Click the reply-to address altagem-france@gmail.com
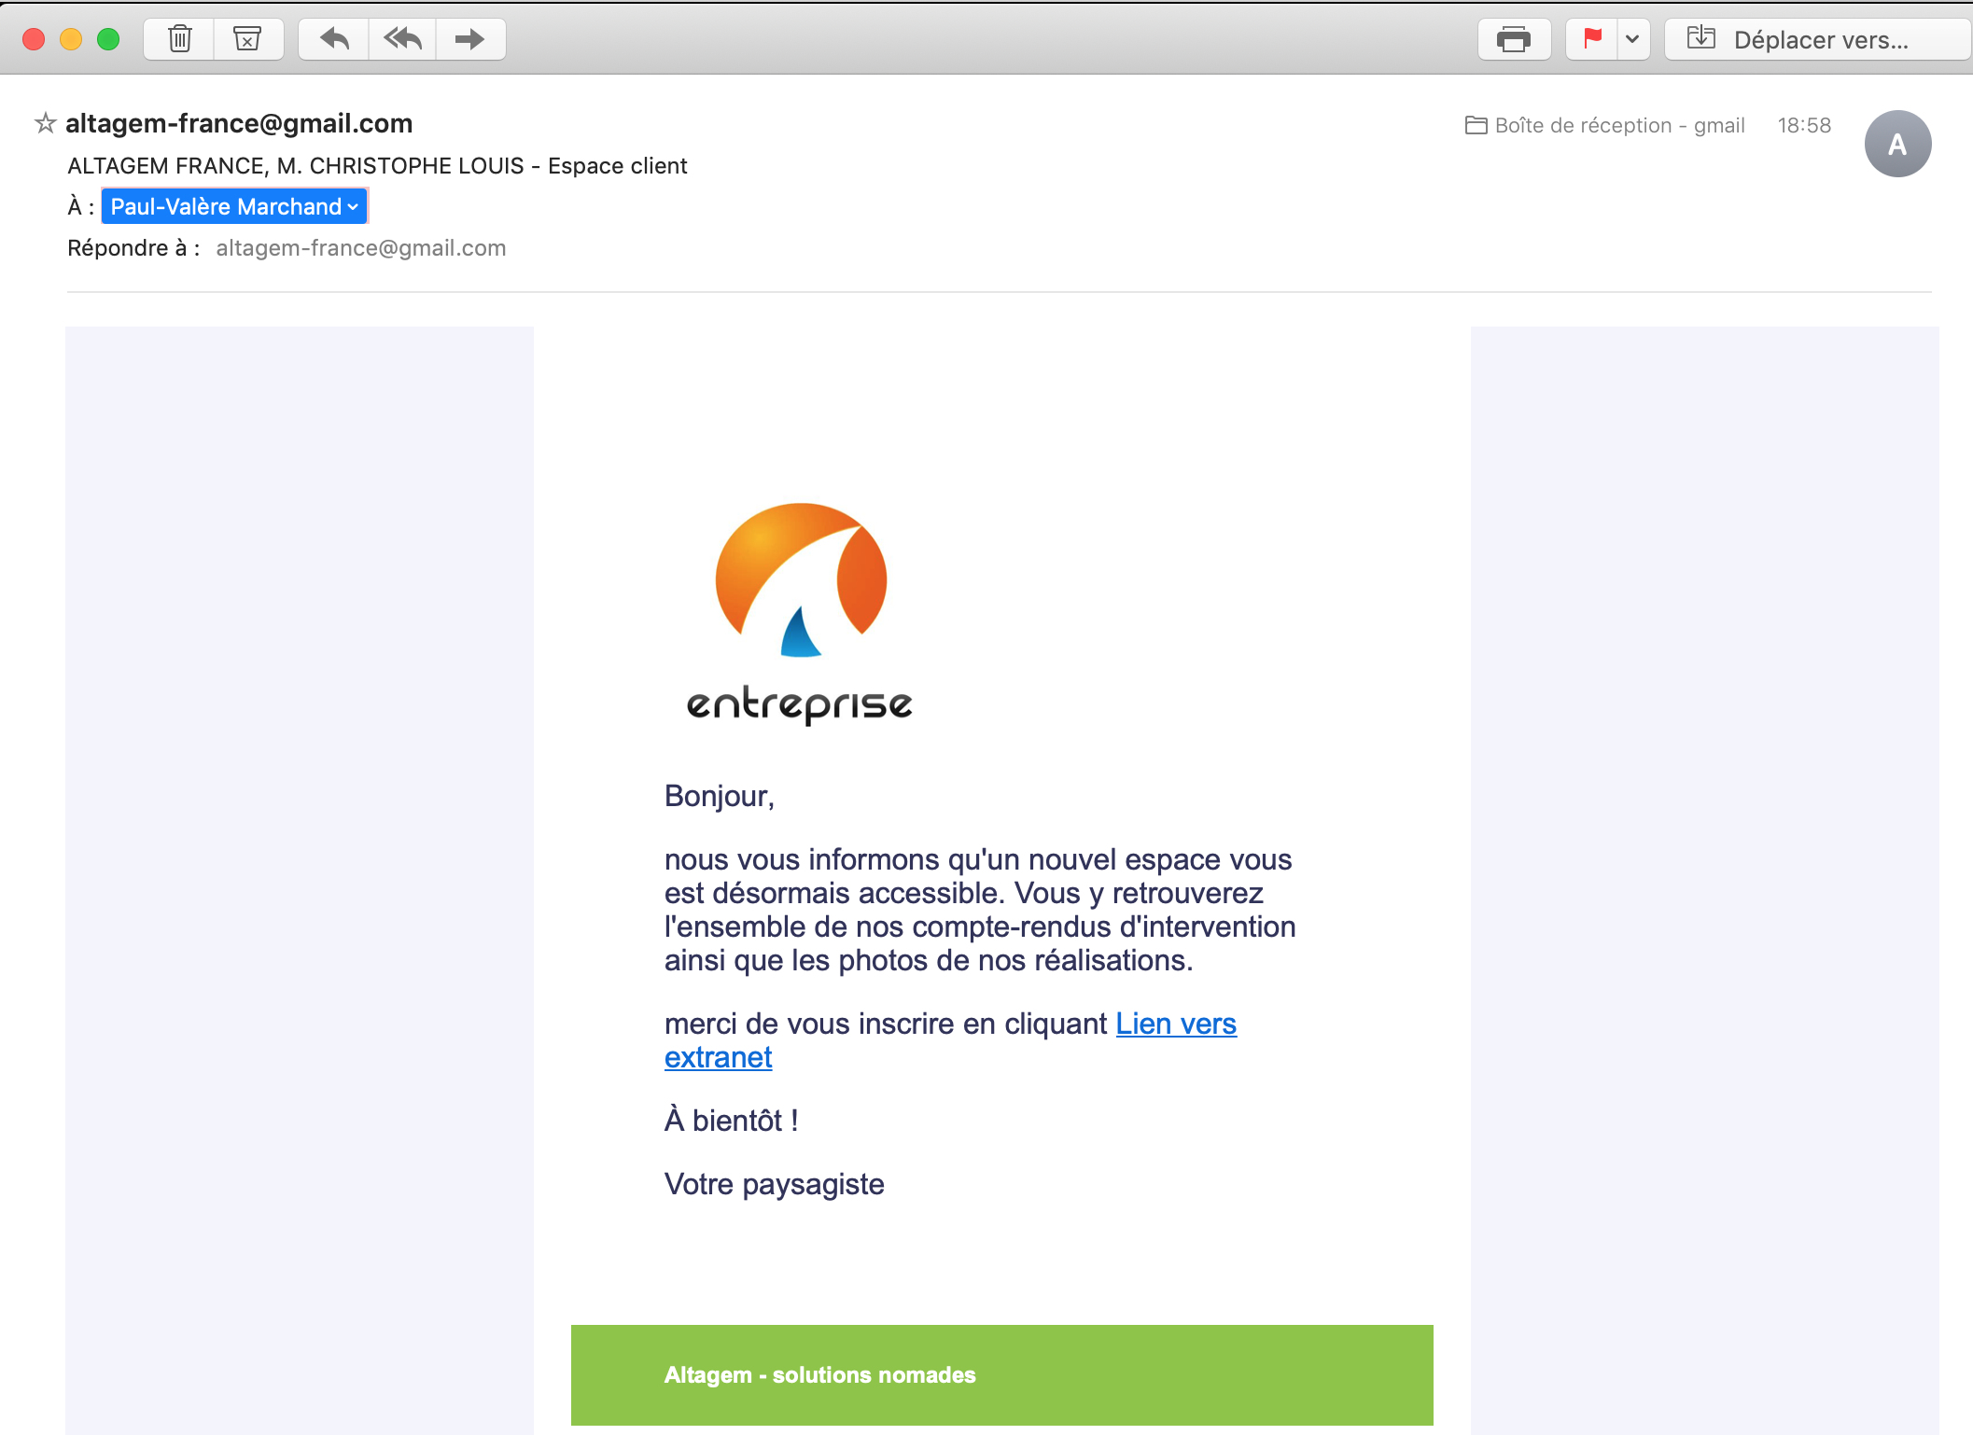The height and width of the screenshot is (1435, 1973). coord(360,248)
